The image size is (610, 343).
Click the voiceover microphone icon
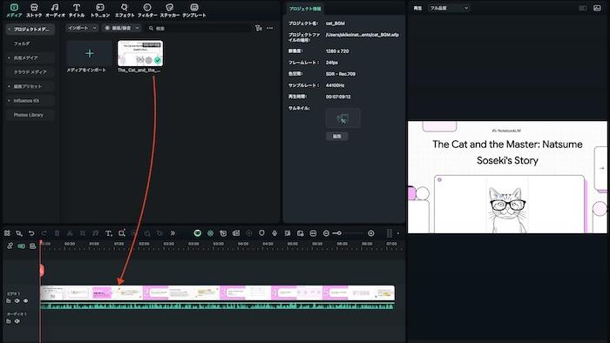click(x=274, y=233)
